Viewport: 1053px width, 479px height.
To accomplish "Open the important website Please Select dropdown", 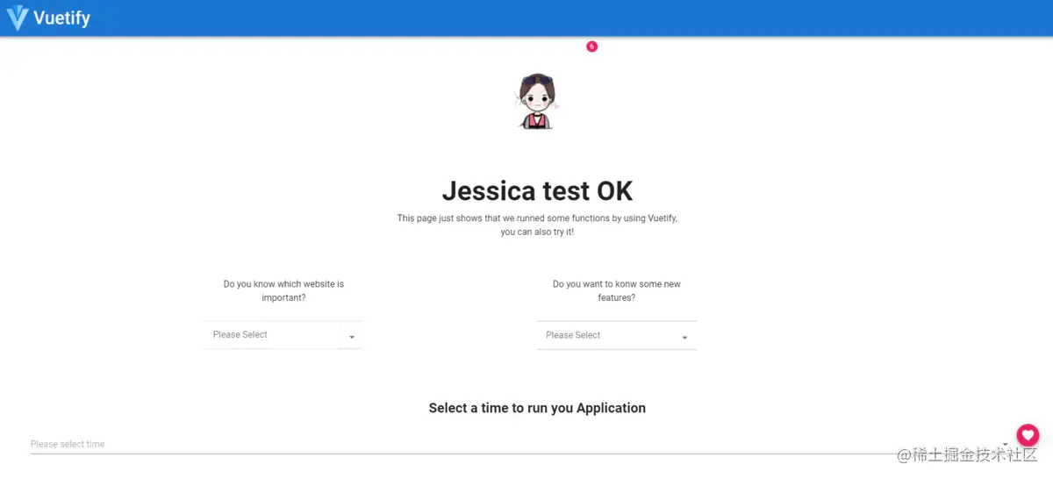I will 283,334.
